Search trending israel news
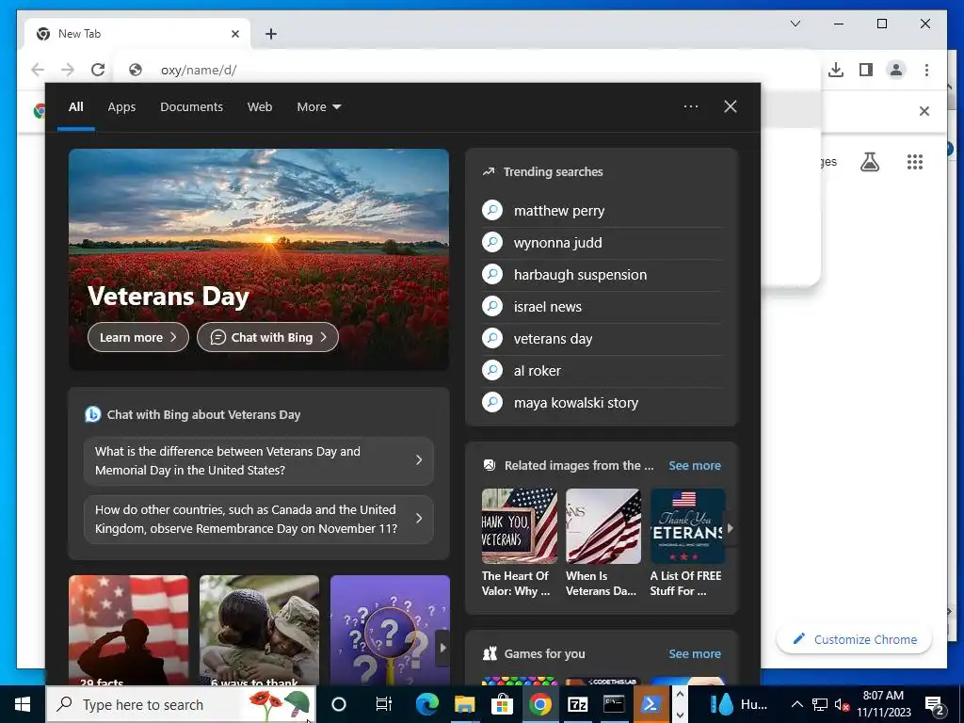964x723 pixels. [x=602, y=306]
